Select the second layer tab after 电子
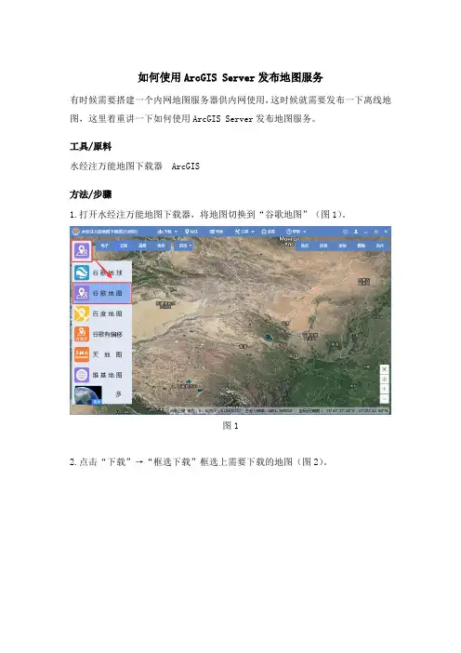Image resolution: width=461 pixels, height=653 pixels. click(124, 246)
